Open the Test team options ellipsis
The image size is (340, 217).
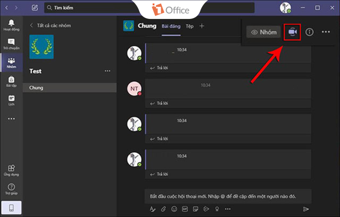(x=107, y=71)
